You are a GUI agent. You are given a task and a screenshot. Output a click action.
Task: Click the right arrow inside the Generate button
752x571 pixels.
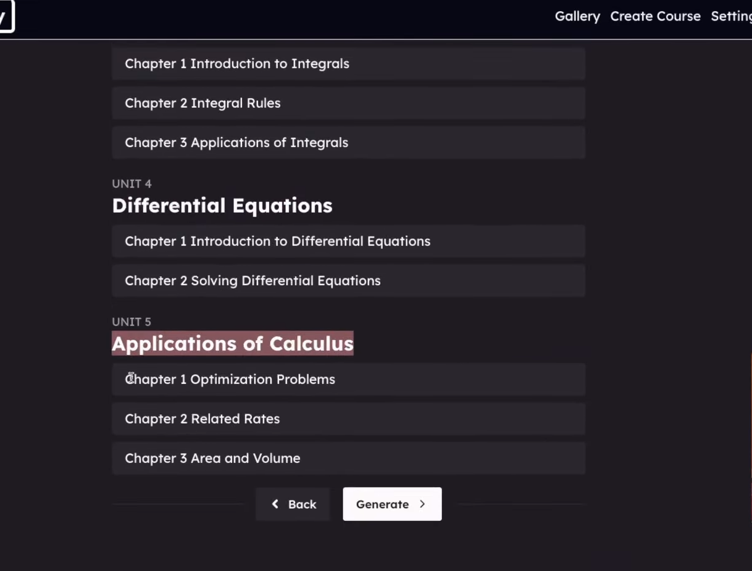[422, 504]
